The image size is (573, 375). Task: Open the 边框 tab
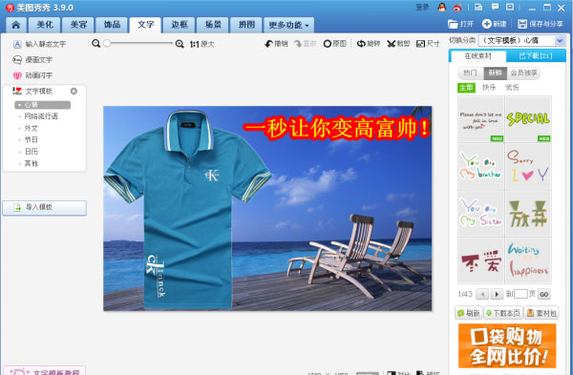[x=180, y=25]
